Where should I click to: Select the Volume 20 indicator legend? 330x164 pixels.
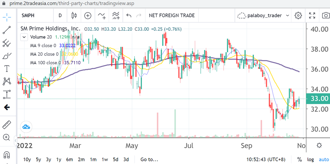pyautogui.click(x=41, y=37)
